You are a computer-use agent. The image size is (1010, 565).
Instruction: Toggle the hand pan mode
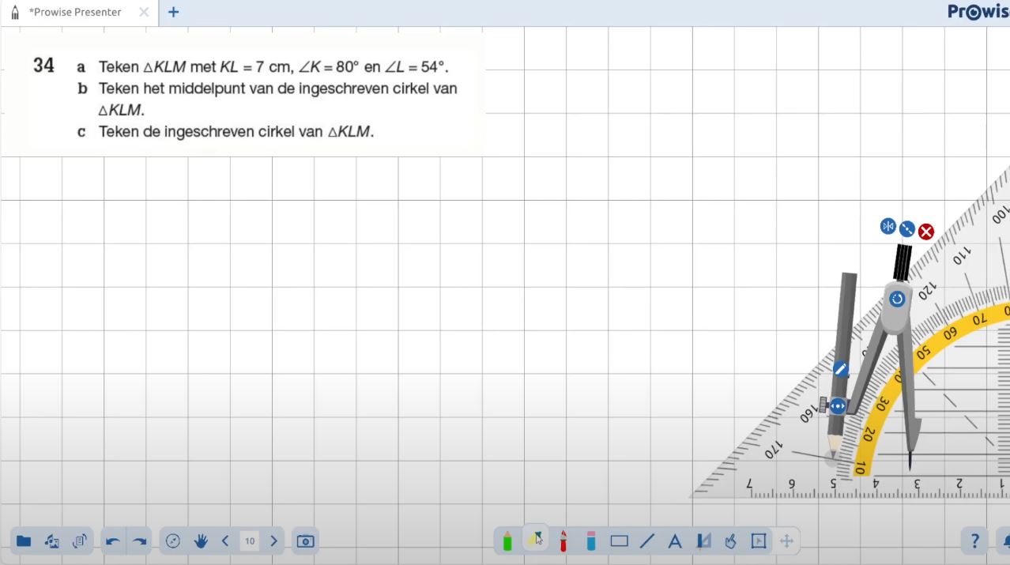201,541
